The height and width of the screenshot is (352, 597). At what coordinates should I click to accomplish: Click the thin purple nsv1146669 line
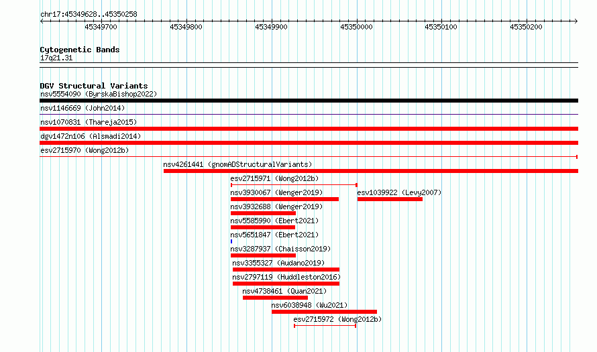[x=309, y=114]
